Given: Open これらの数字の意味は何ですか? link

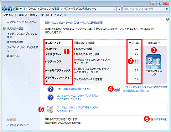Looking at the screenshot, I should click(x=73, y=89).
